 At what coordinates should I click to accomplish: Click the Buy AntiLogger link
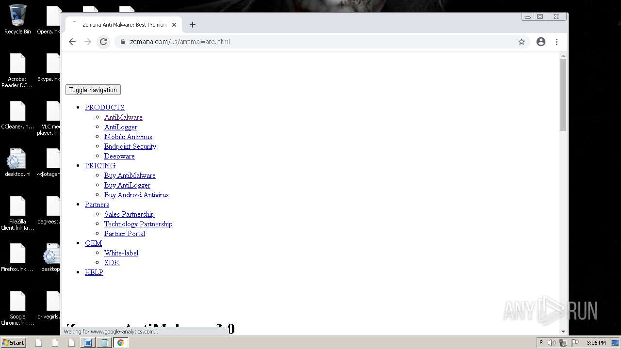[x=127, y=185]
